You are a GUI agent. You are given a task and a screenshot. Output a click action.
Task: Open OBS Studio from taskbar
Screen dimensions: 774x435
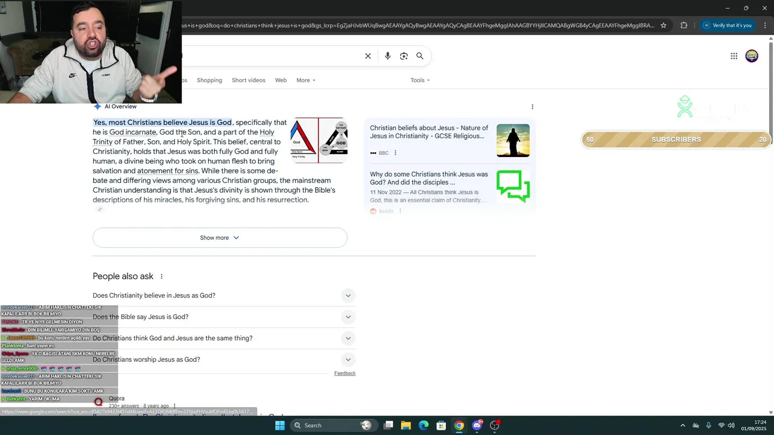495,425
